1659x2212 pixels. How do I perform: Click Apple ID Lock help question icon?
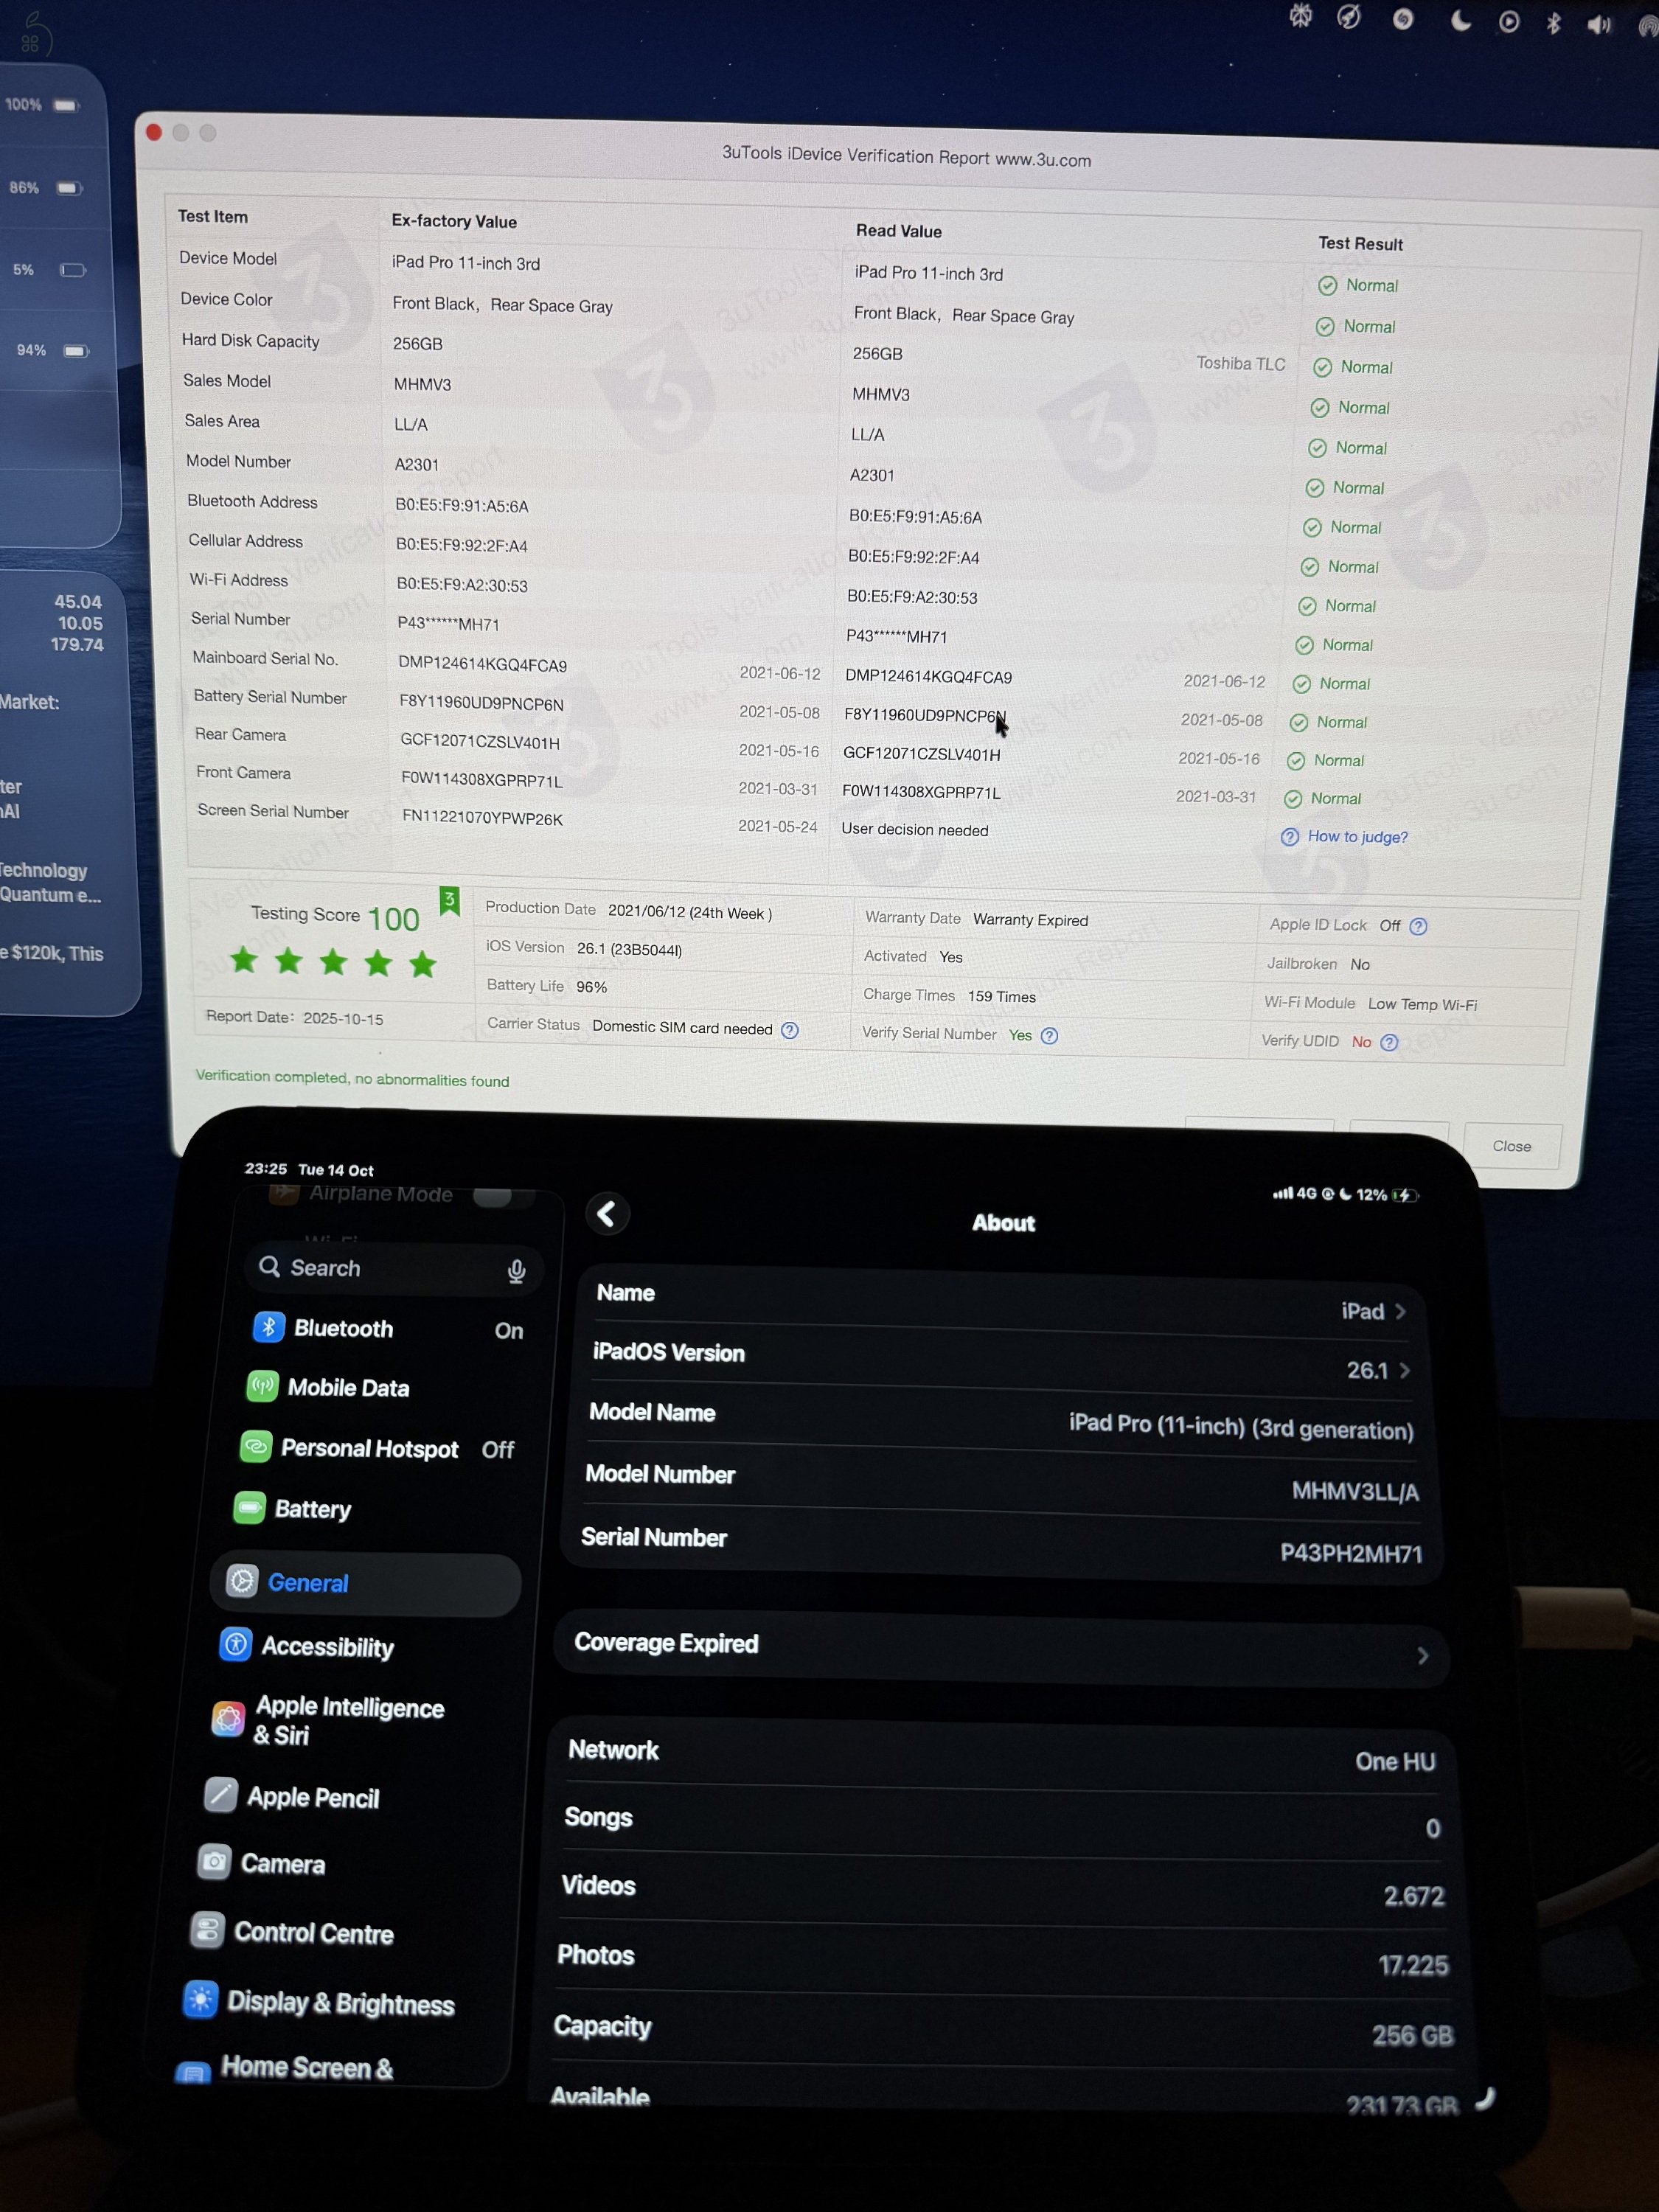pyautogui.click(x=1418, y=926)
